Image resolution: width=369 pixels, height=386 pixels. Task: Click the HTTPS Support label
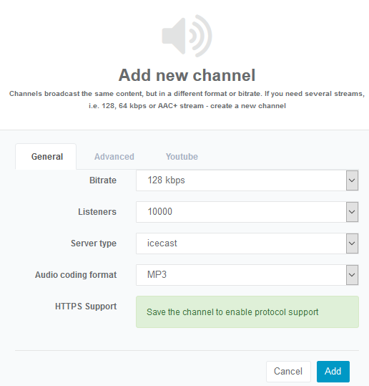[x=86, y=307]
